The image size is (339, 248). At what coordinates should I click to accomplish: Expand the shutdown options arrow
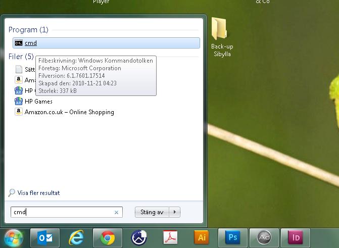[175, 212]
